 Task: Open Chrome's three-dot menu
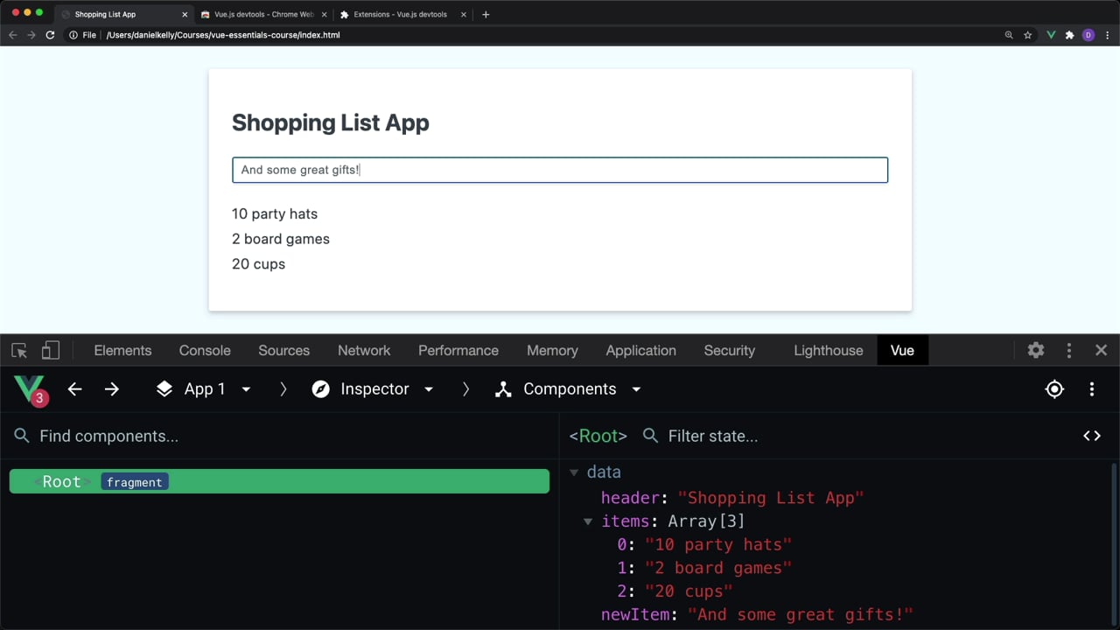tap(1108, 35)
